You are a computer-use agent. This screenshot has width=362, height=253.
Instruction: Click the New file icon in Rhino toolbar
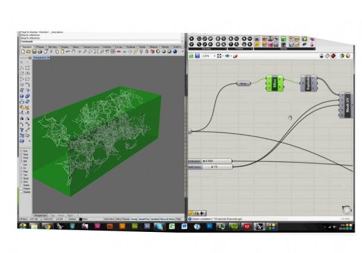tap(22, 52)
